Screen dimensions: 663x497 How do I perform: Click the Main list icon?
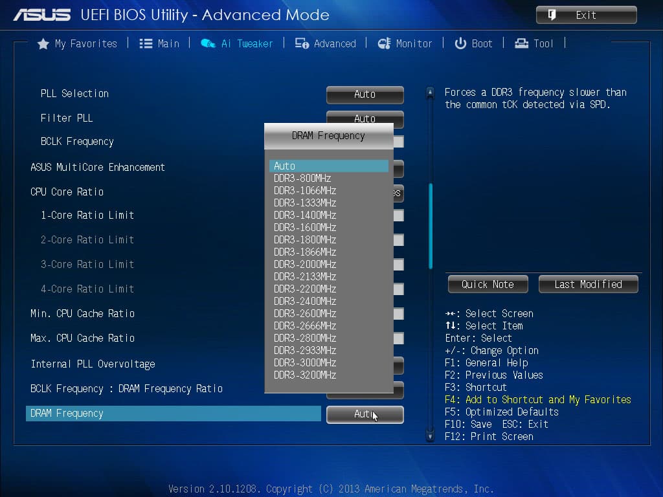click(146, 43)
